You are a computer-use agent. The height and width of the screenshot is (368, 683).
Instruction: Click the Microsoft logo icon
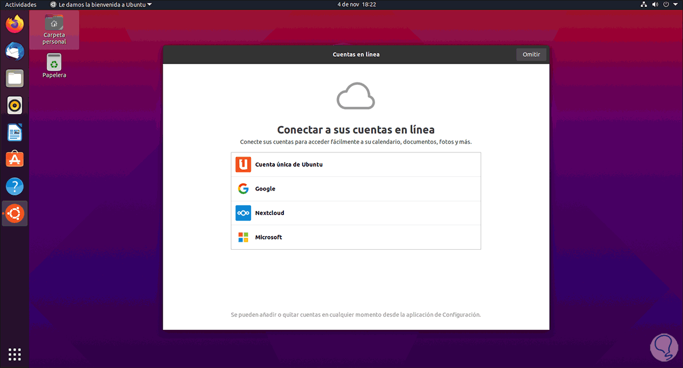[243, 237]
